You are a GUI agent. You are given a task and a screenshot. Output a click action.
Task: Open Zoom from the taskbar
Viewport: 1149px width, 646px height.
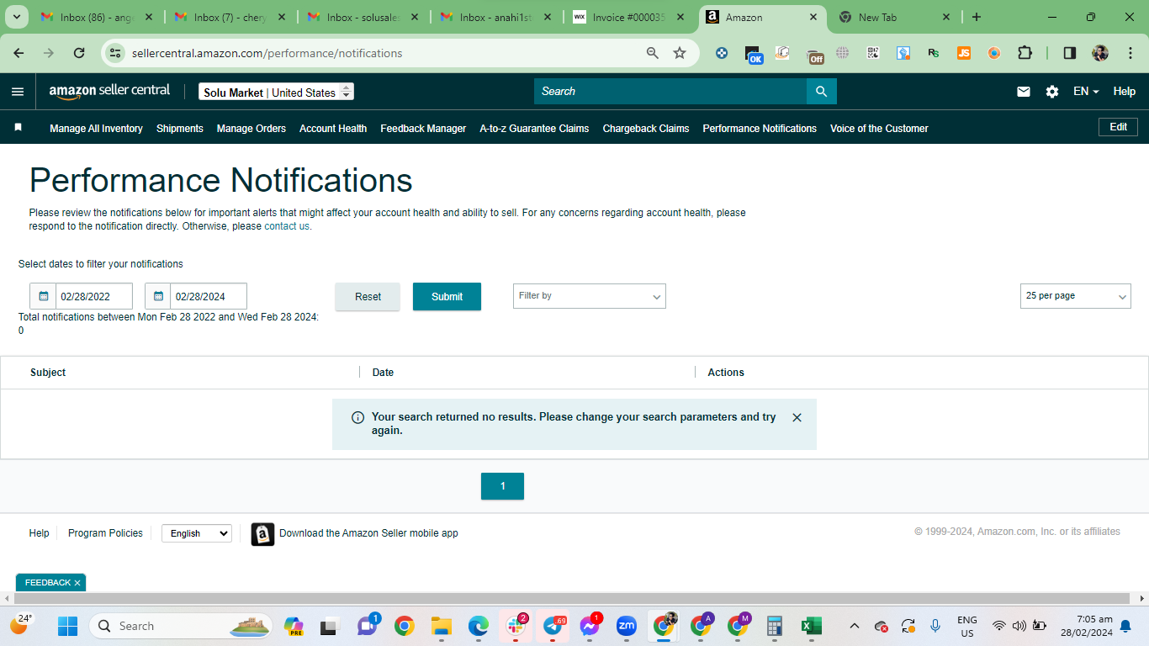pyautogui.click(x=626, y=626)
